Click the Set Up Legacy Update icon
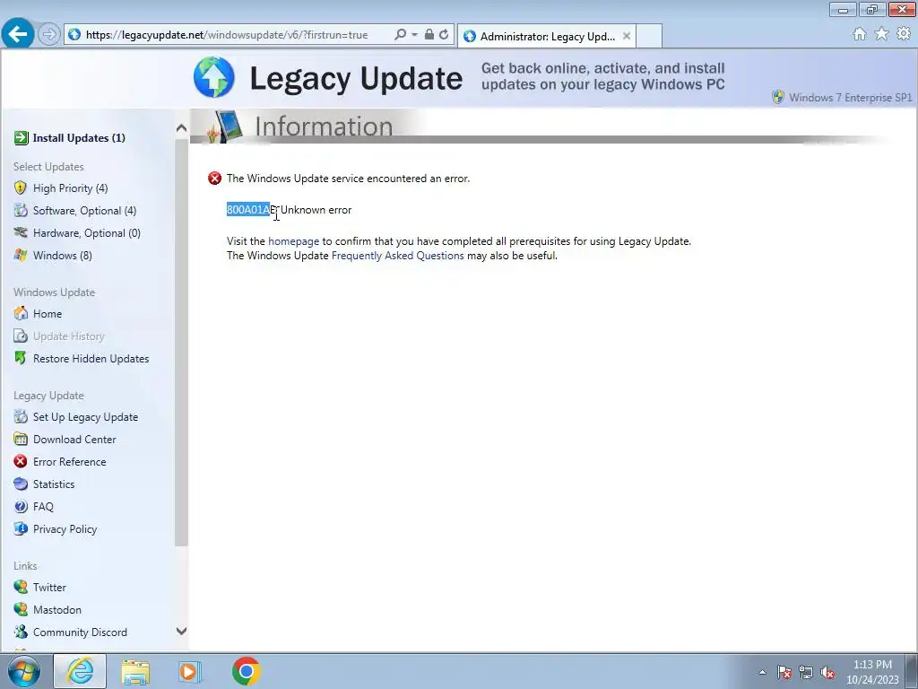 click(21, 416)
